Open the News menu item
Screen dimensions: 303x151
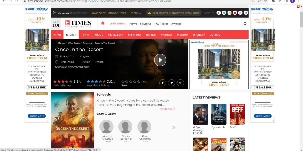133,24
